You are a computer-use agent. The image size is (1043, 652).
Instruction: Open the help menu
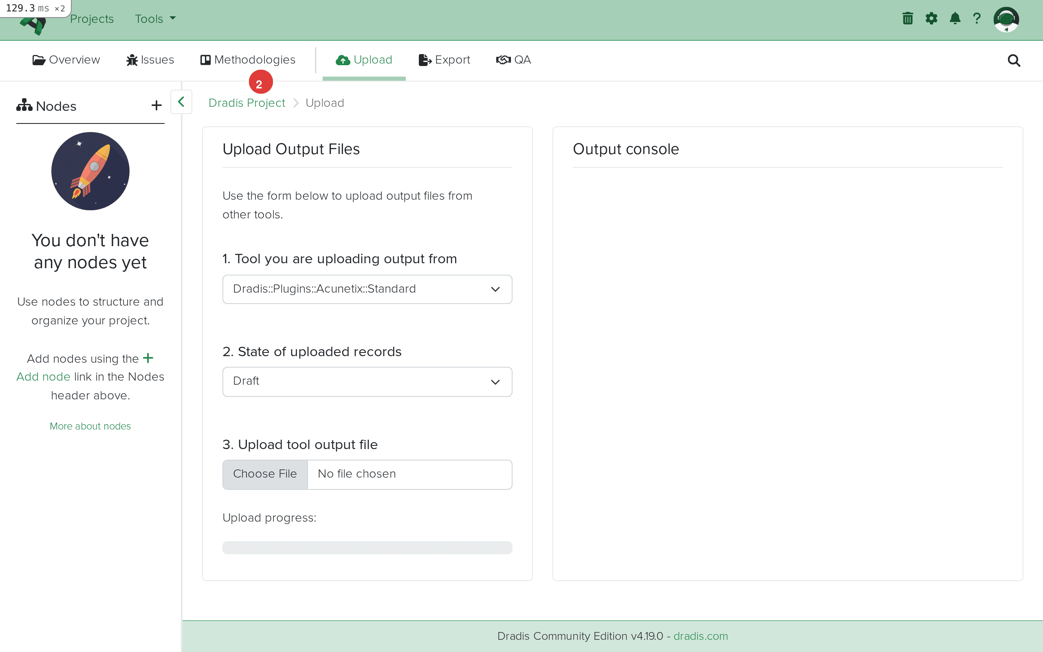point(977,19)
